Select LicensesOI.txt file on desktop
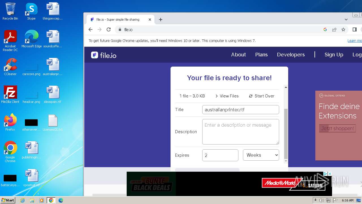Viewport: 362px width, 204px height. click(x=53, y=122)
